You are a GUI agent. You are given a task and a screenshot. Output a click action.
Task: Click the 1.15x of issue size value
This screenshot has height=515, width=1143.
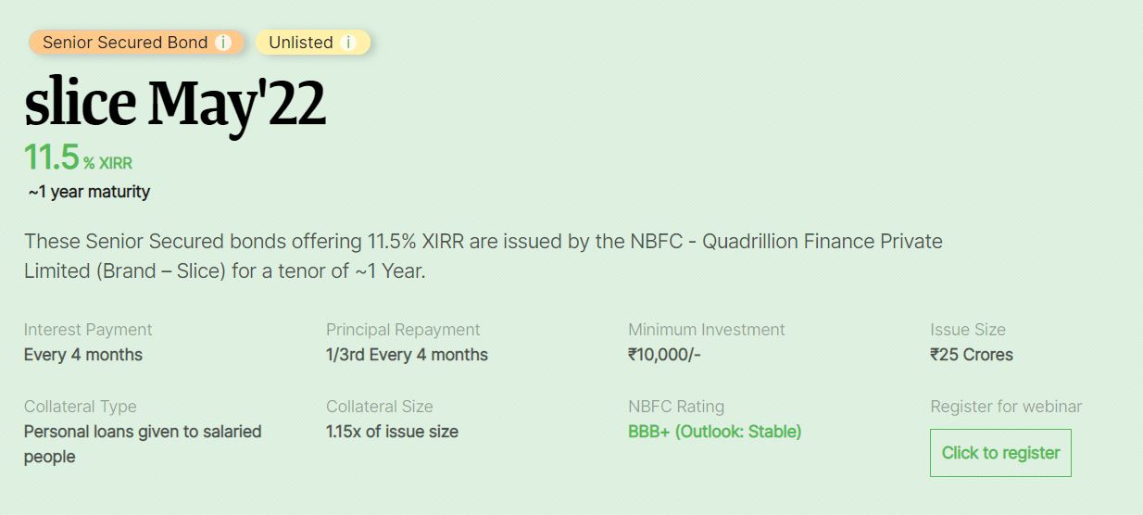392,432
